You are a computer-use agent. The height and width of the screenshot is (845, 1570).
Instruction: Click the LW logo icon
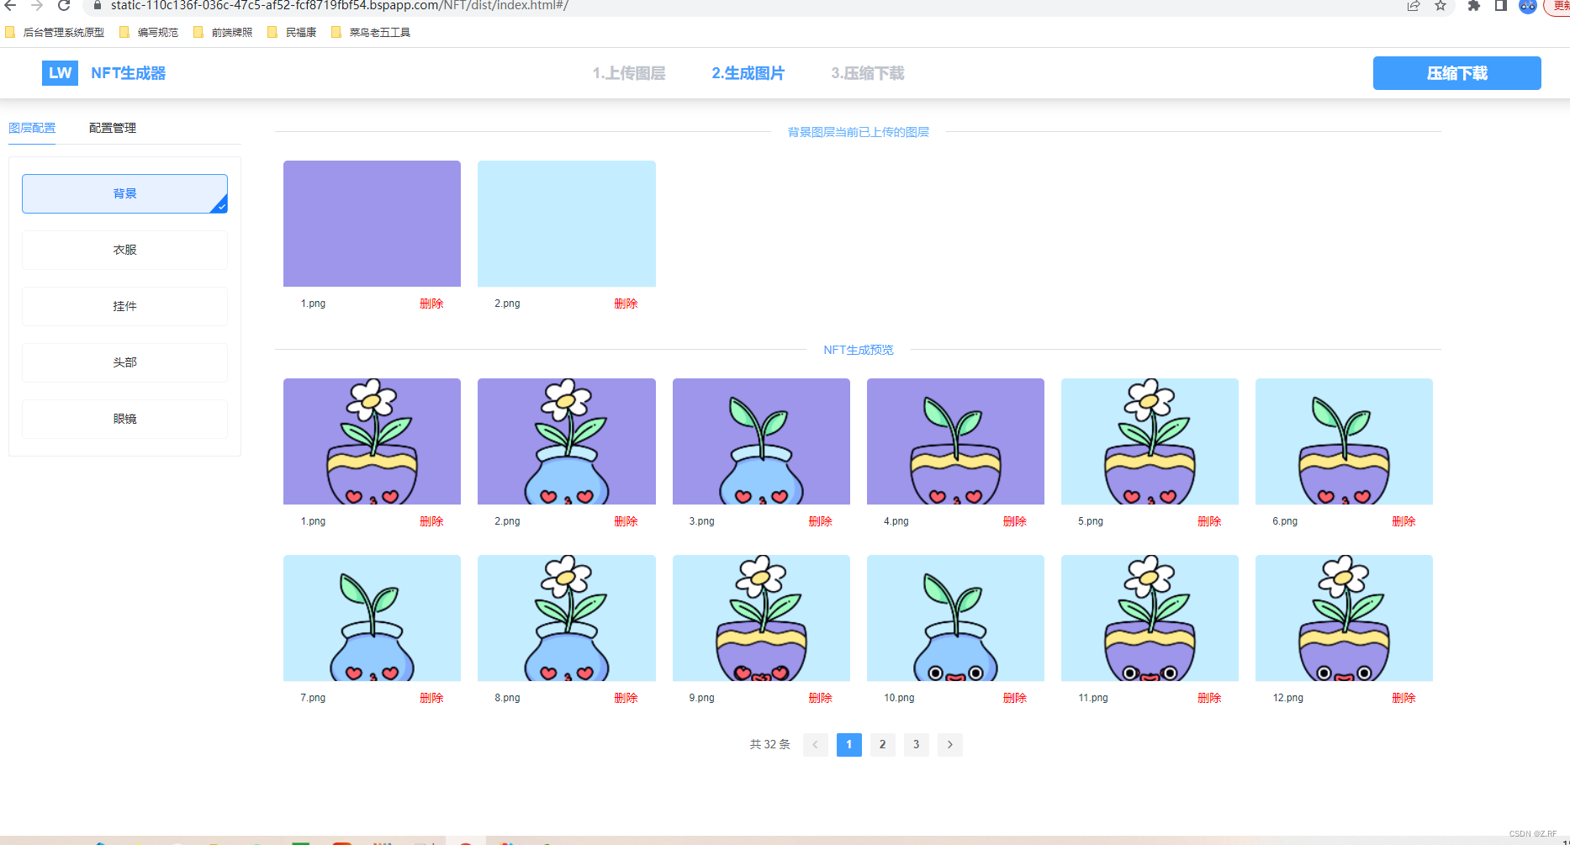click(59, 73)
